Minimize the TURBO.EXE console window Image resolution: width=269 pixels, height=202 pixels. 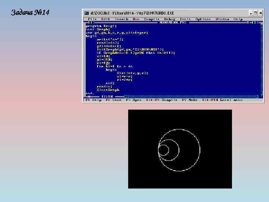(251, 13)
